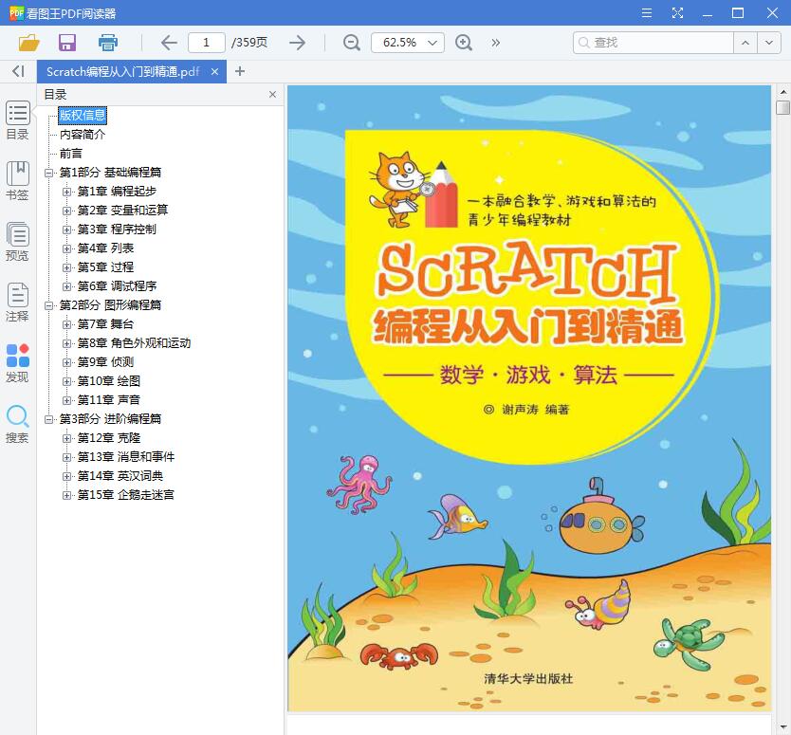Print the PDF using the printer icon
The image size is (791, 735).
tap(107, 43)
